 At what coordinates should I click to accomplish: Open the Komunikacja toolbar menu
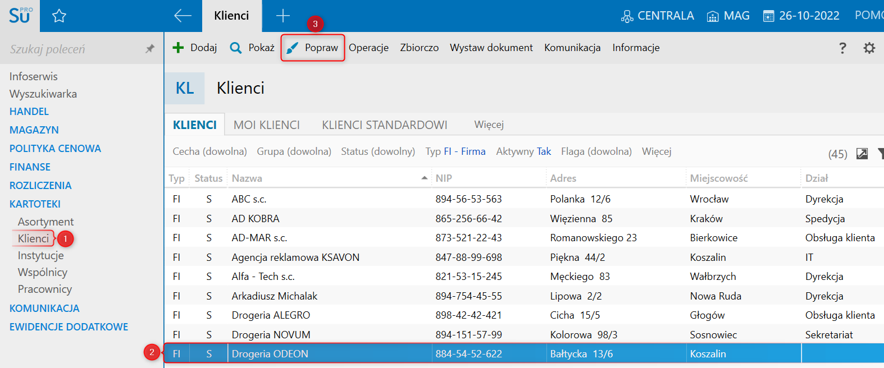click(572, 48)
